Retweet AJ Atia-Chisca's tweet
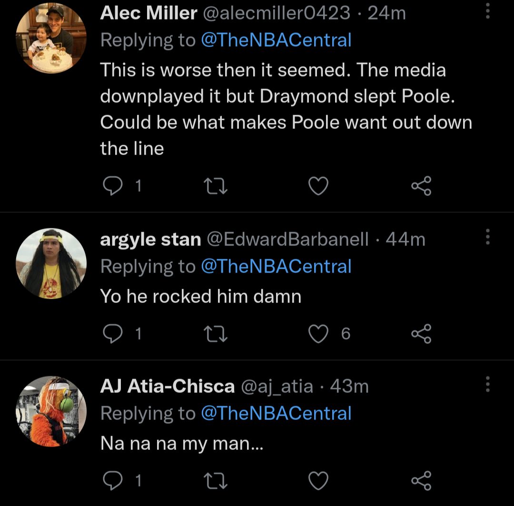Viewport: 514px width, 506px height. [x=216, y=481]
